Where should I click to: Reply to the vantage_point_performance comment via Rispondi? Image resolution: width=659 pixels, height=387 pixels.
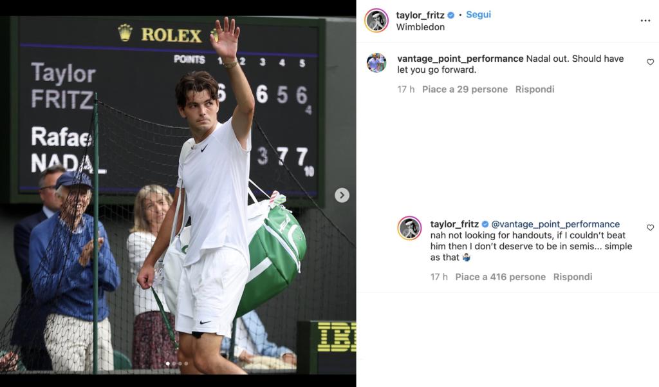[x=535, y=89]
